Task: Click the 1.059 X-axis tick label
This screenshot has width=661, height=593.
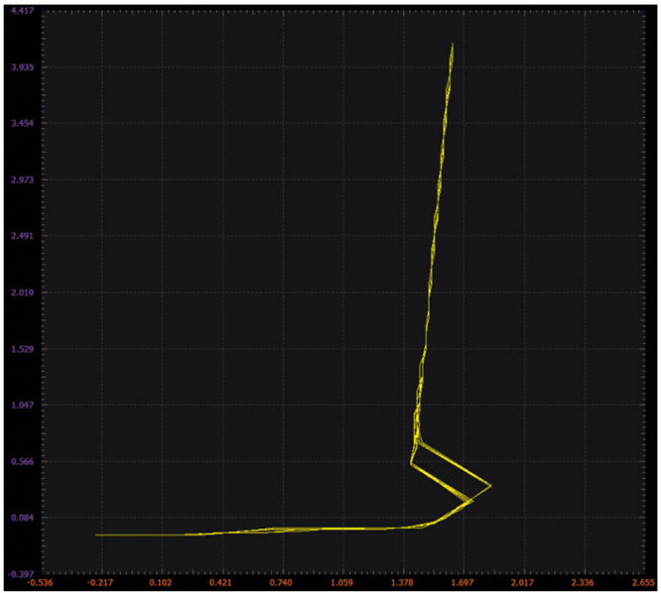Action: pos(342,584)
